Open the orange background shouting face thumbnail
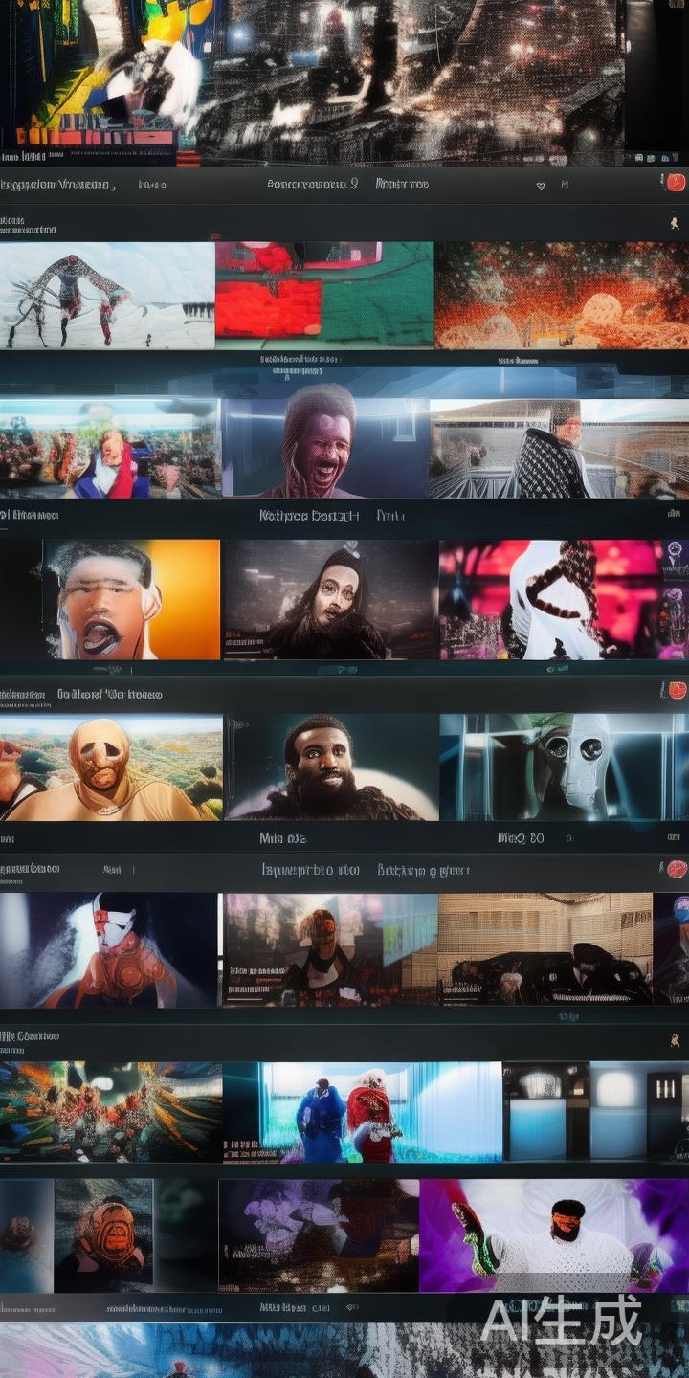The width and height of the screenshot is (689, 1378). (x=131, y=600)
